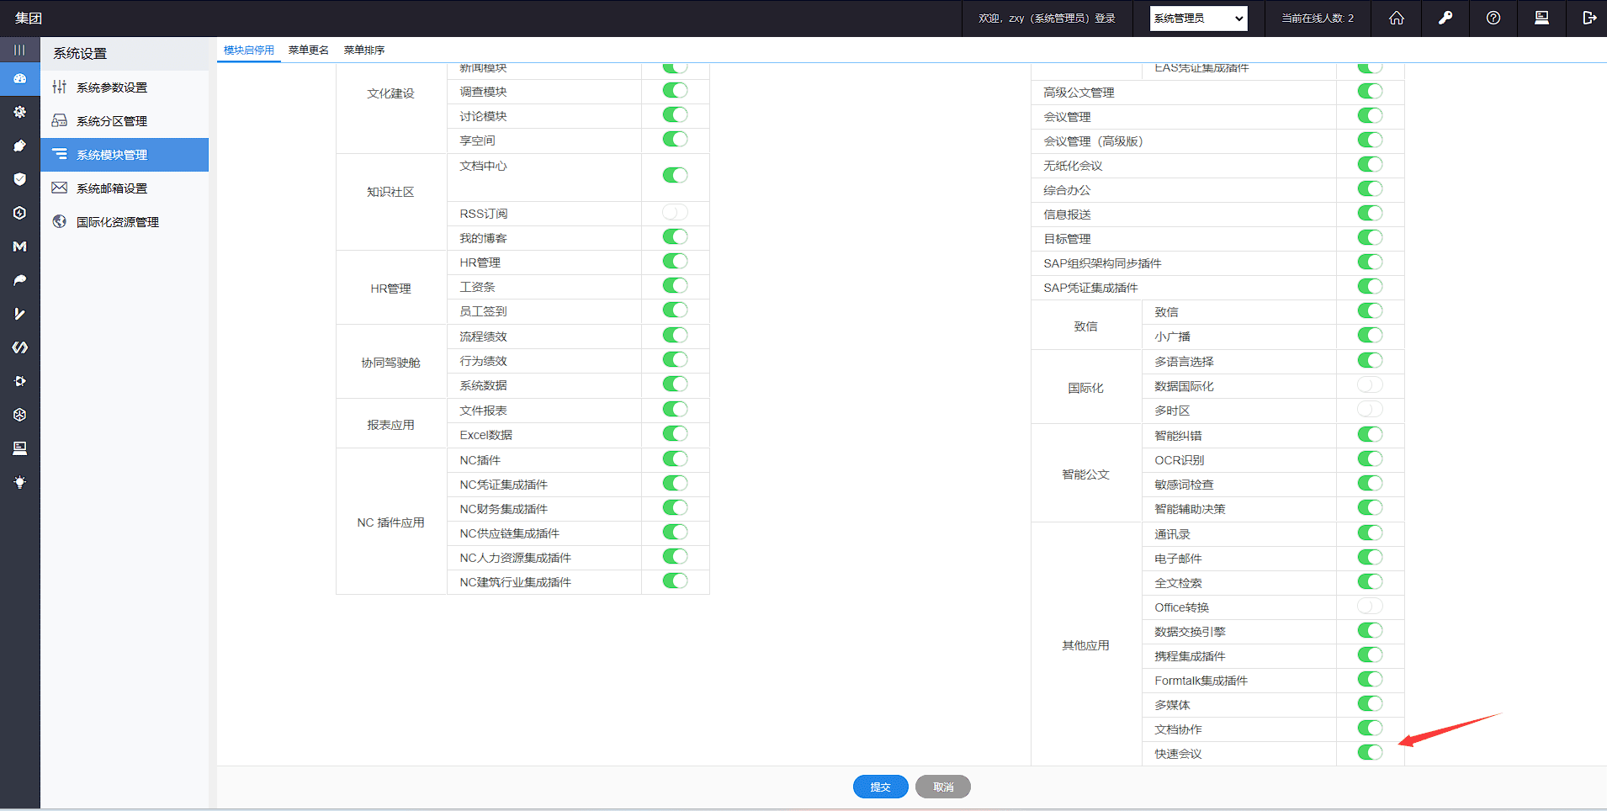Click the computer icon in top bar

[1541, 18]
